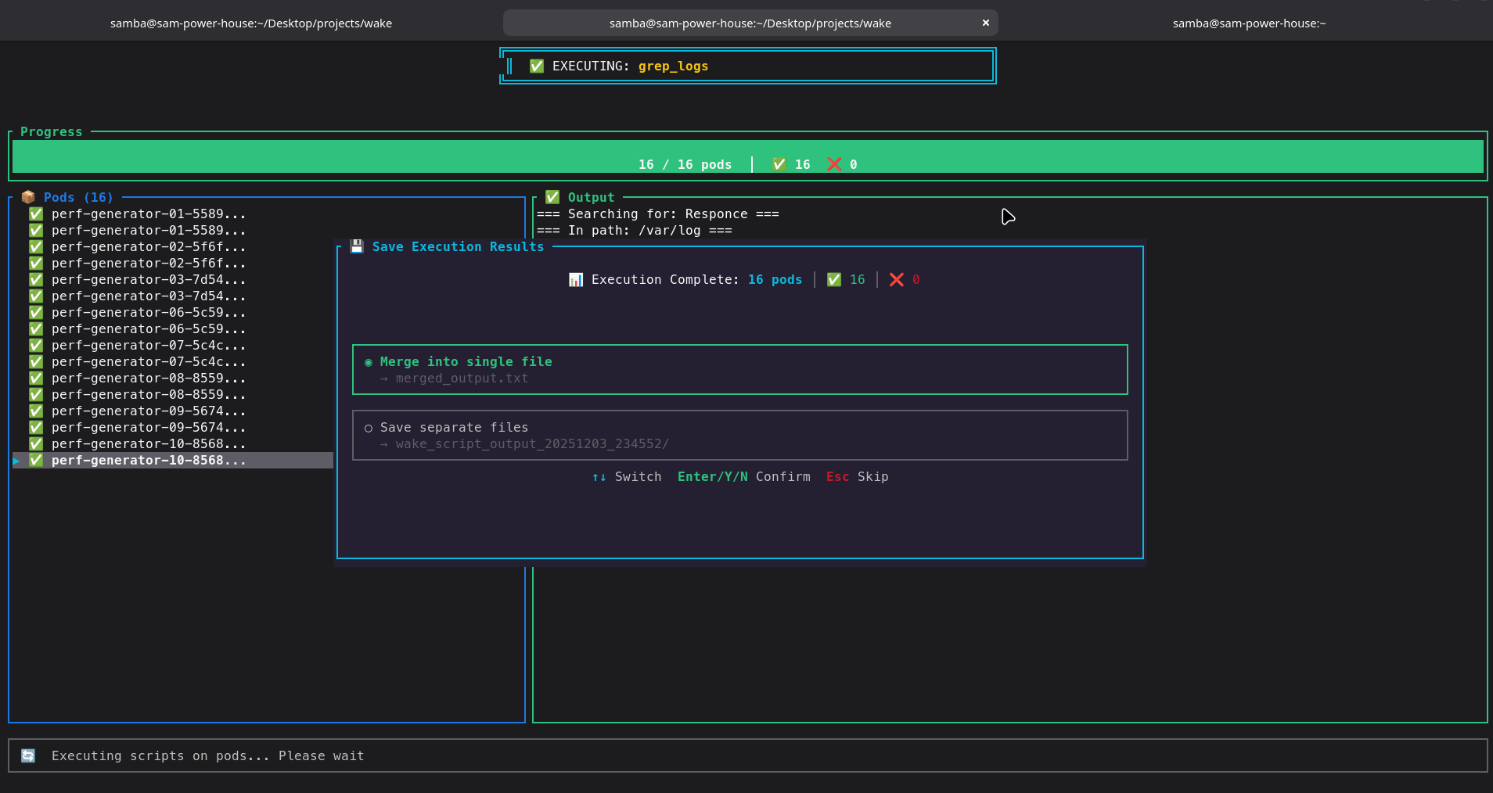Close the active wake terminal tab
This screenshot has height=793, width=1493.
(x=986, y=23)
